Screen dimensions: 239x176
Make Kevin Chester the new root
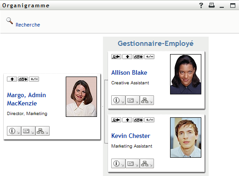(x=116, y=120)
